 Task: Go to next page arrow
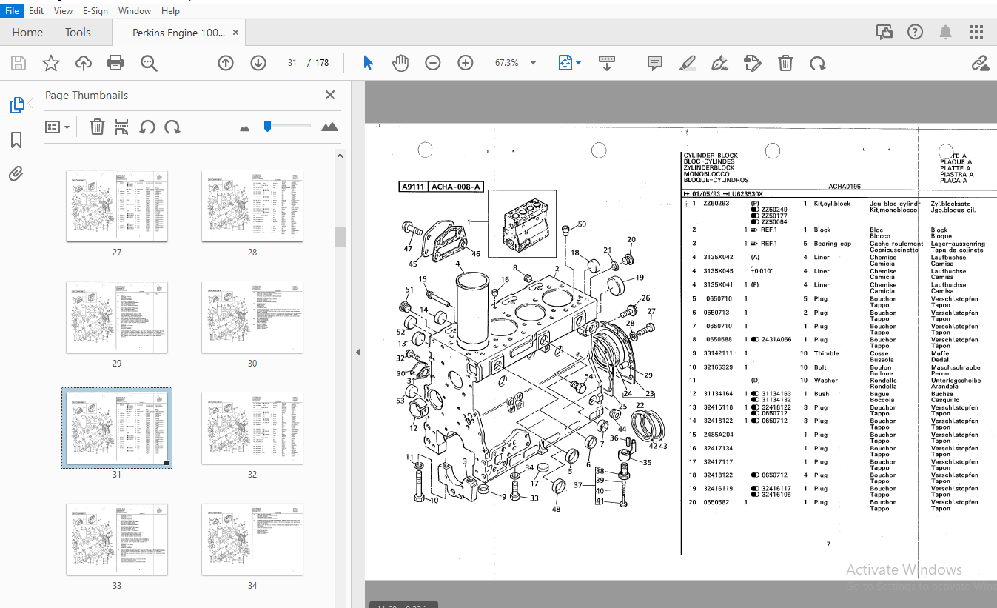258,63
